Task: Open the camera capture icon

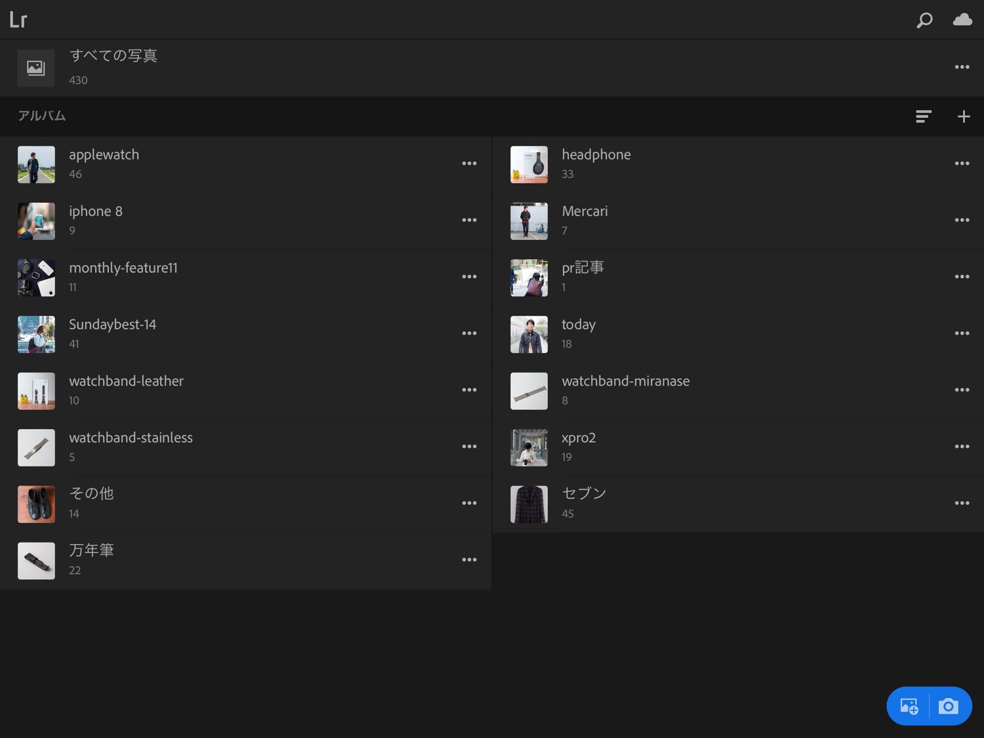Action: [x=948, y=707]
